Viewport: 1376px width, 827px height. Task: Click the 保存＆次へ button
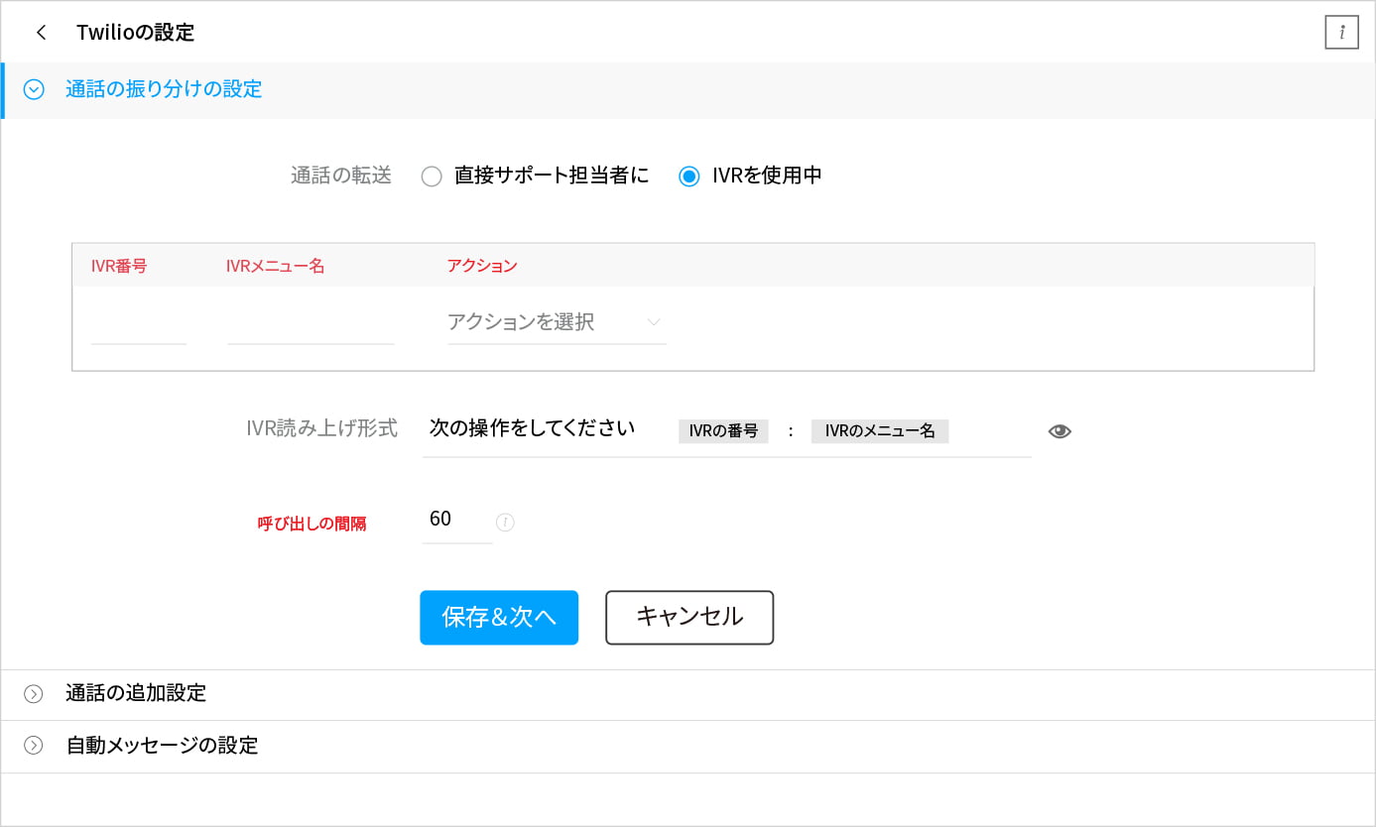coord(498,618)
